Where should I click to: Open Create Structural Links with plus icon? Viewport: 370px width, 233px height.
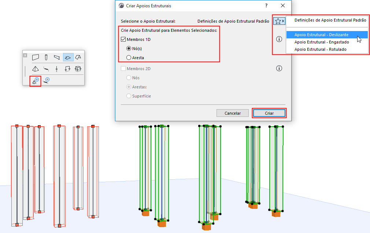[46, 81]
